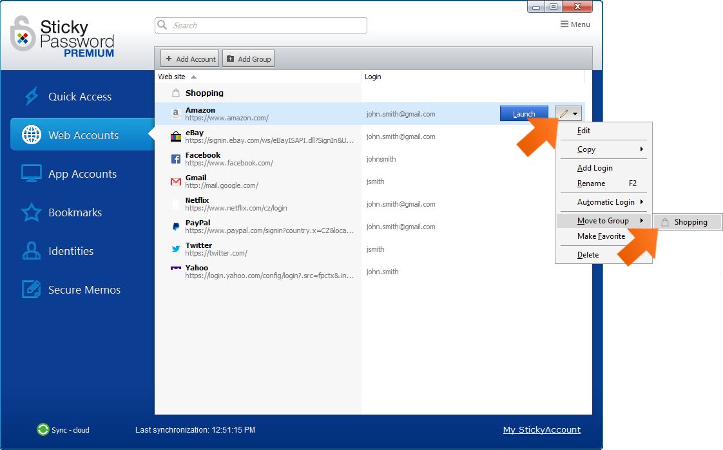Click the eBay site icon
Screen dimensions: 723x450
176,136
